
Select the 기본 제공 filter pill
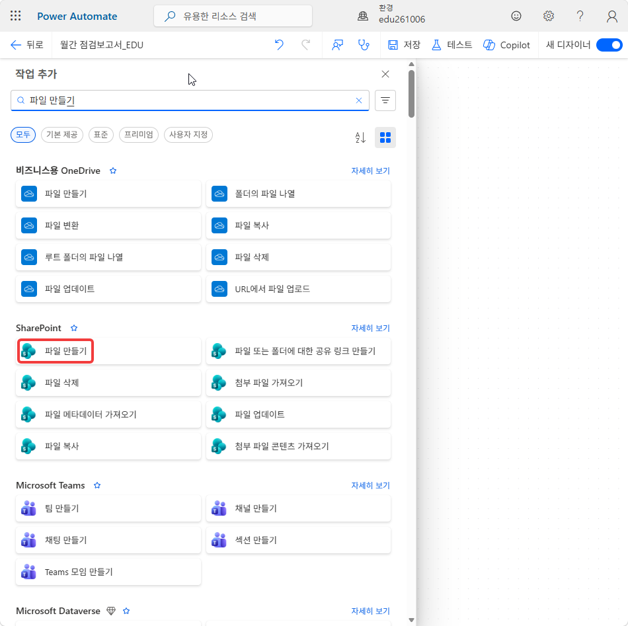[x=62, y=135]
